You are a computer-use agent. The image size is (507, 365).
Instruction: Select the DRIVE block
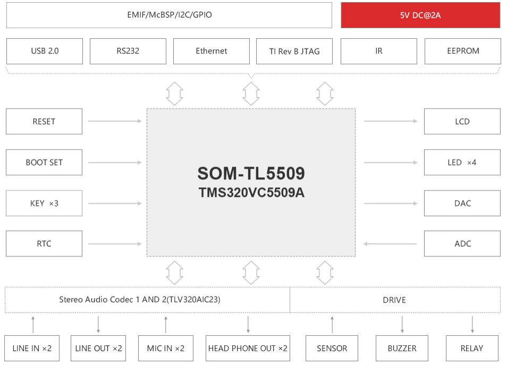[395, 300]
